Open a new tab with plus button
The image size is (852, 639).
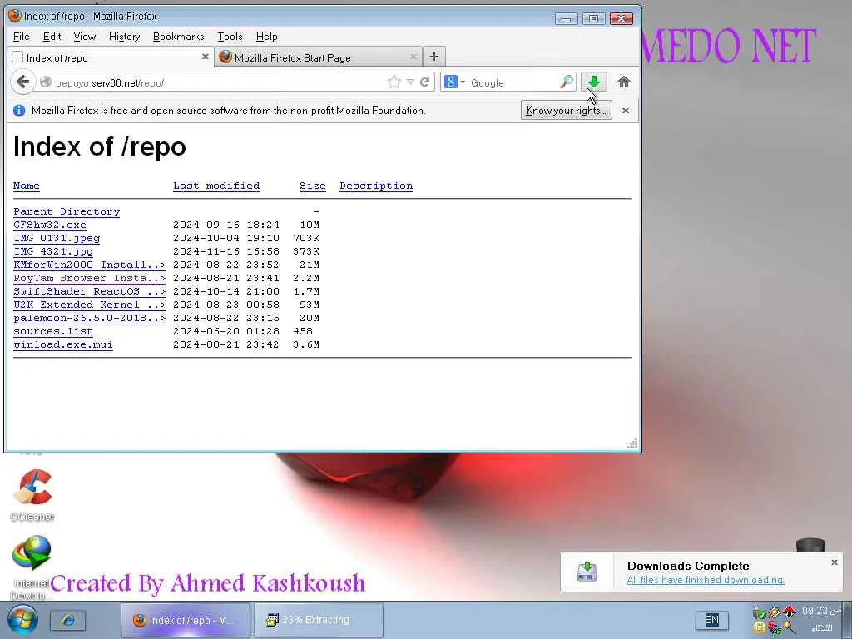[433, 57]
